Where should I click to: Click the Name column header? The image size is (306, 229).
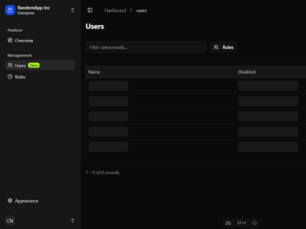click(x=94, y=72)
